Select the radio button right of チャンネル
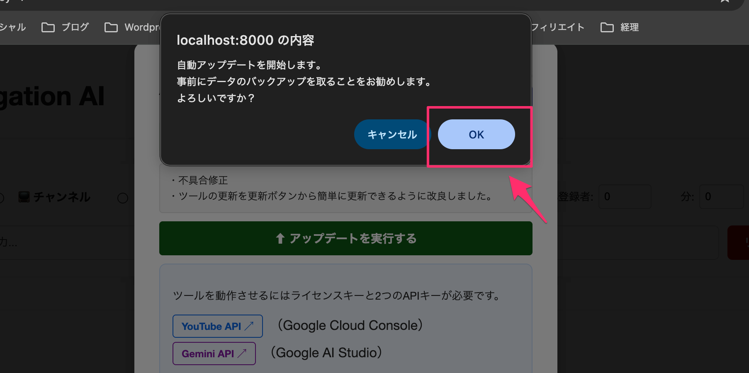This screenshot has width=749, height=373. (123, 198)
